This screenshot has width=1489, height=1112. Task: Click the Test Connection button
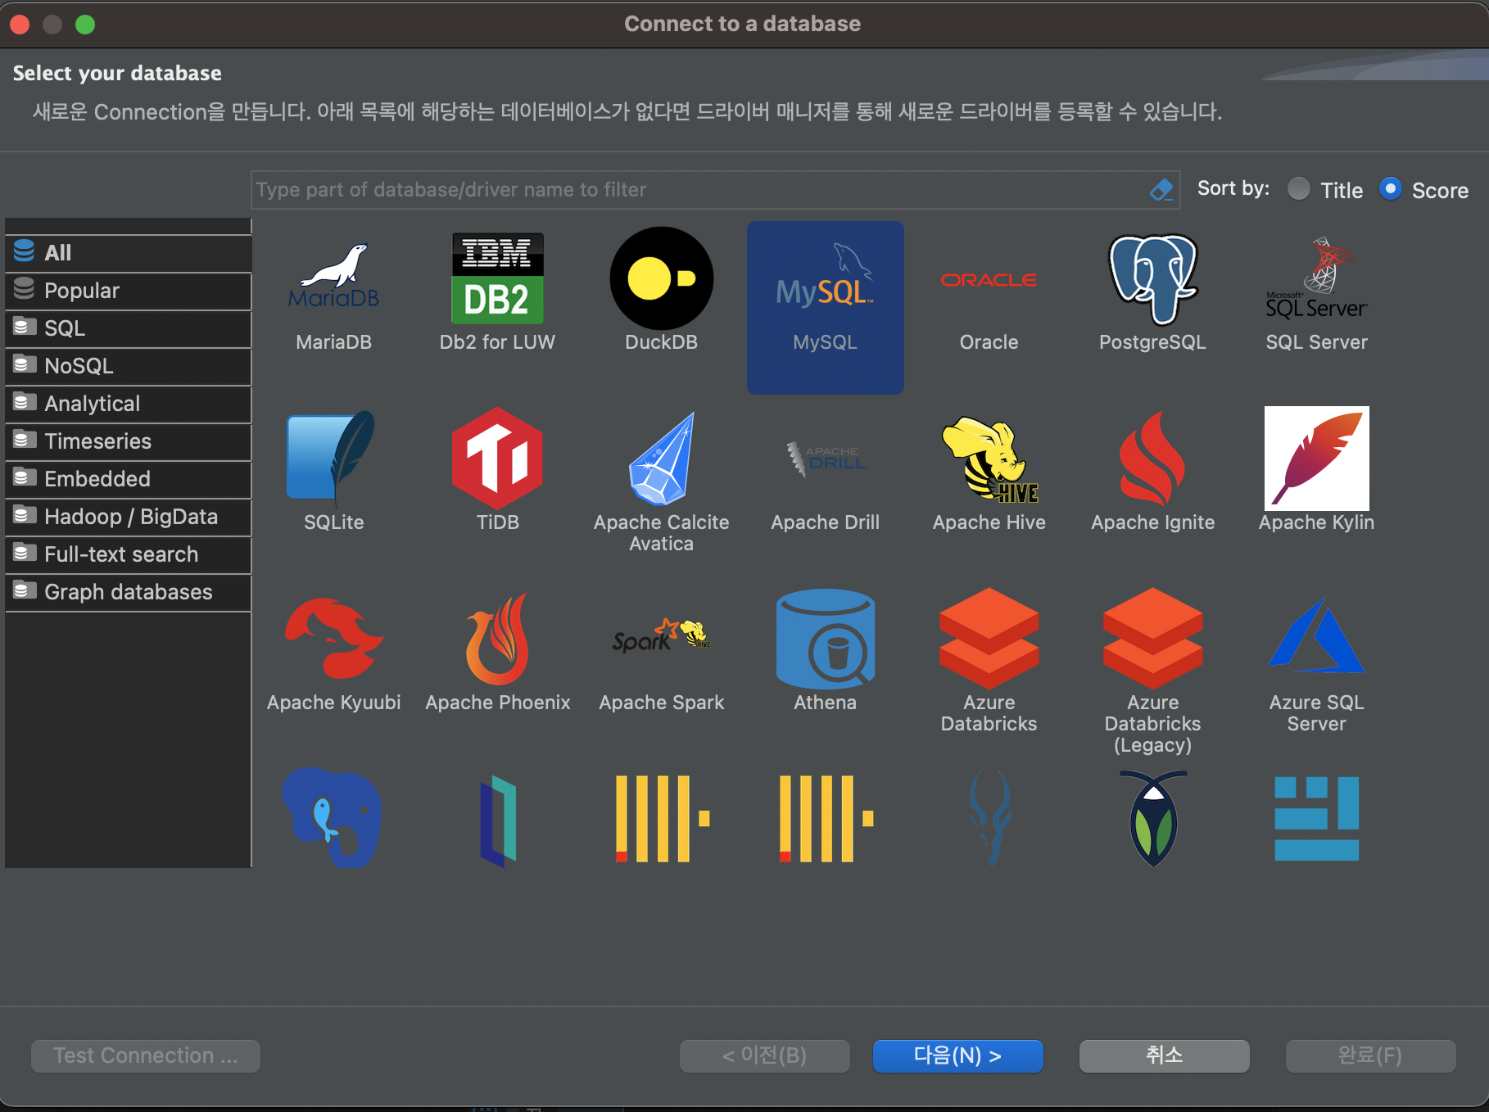146,1055
